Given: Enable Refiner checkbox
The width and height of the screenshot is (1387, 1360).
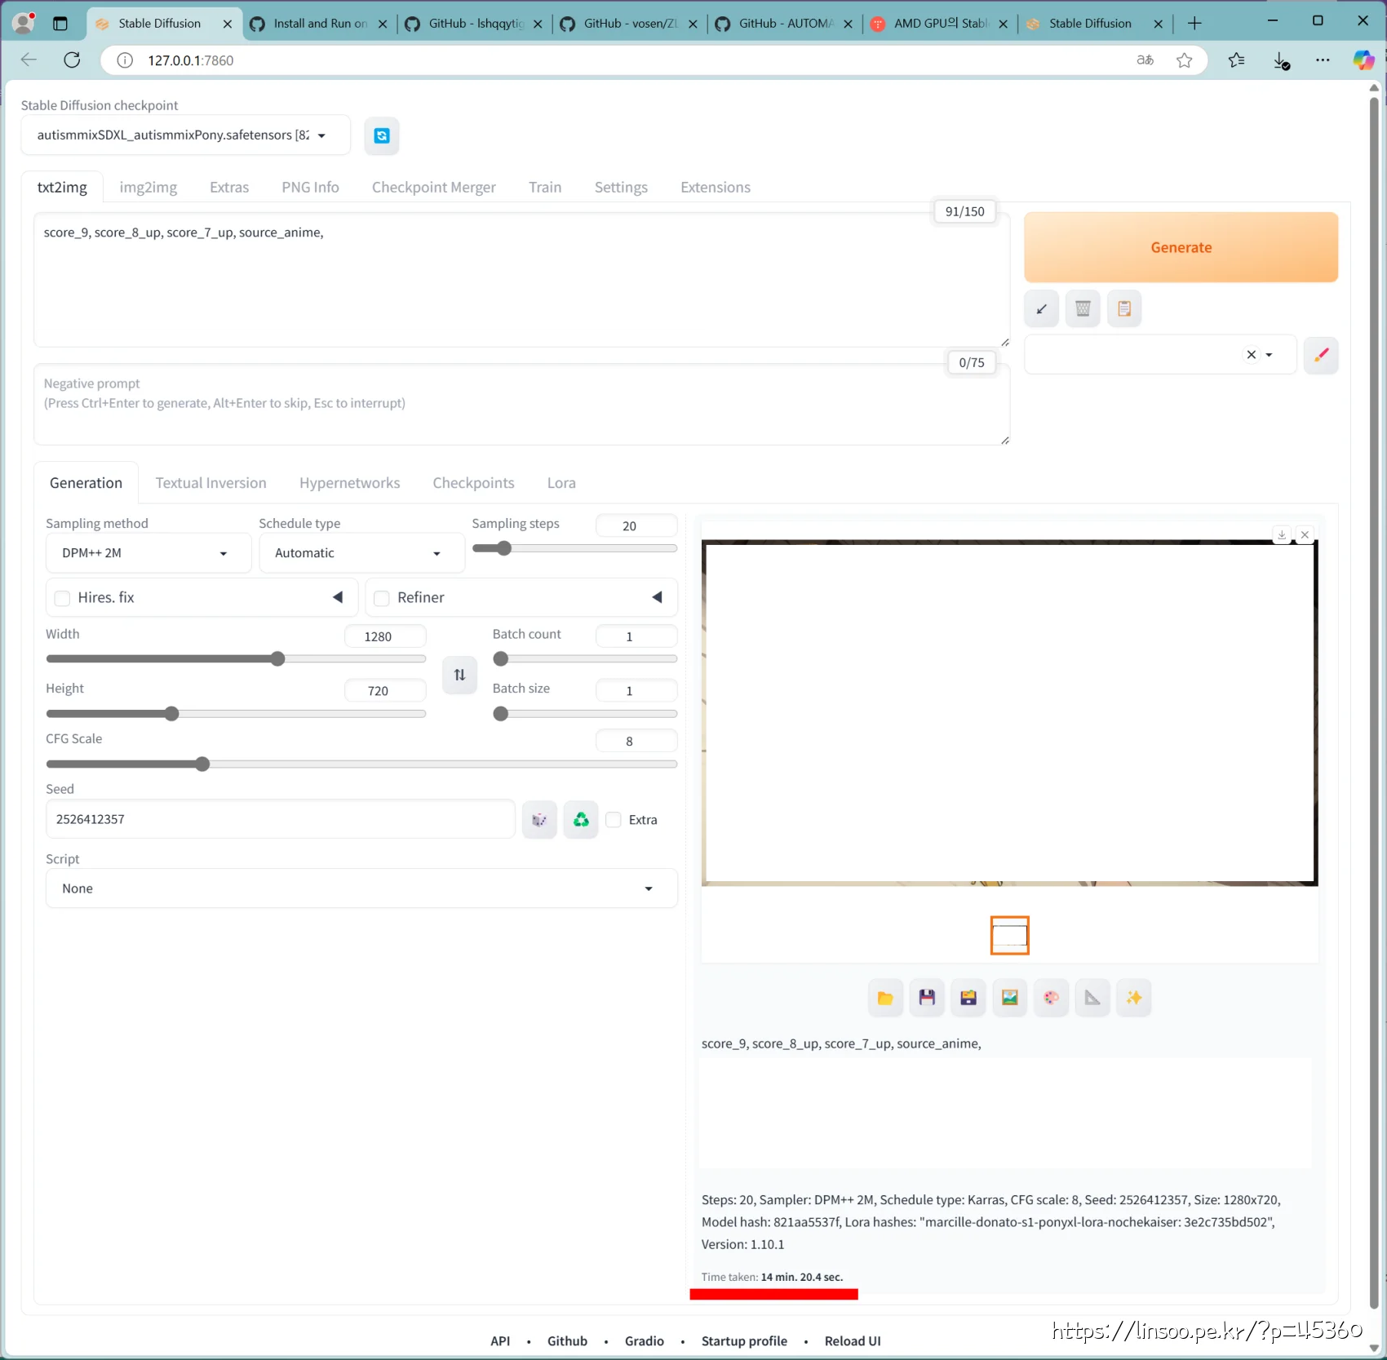Looking at the screenshot, I should click(381, 599).
